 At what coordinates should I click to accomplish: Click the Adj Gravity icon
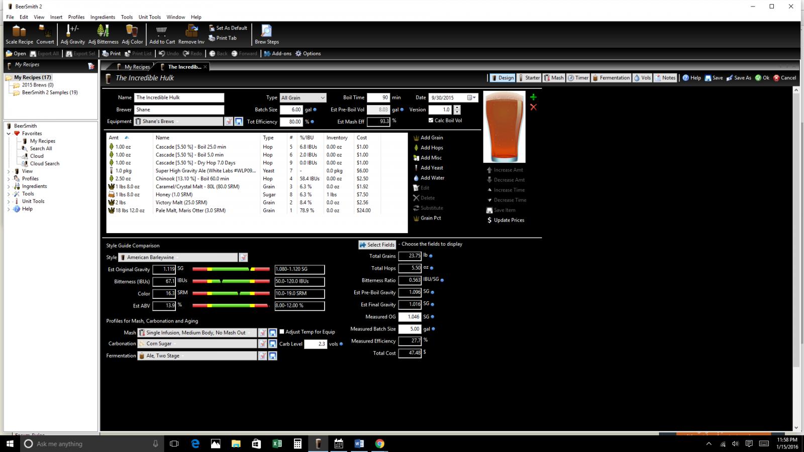click(73, 35)
